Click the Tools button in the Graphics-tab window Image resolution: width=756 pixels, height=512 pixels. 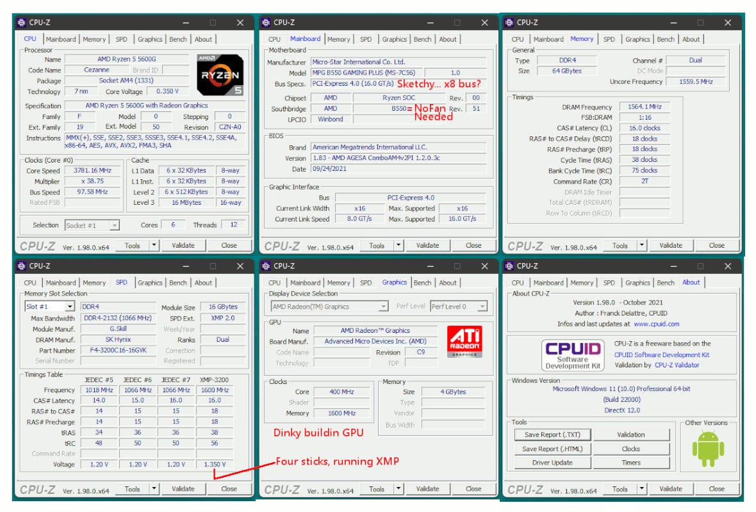point(377,489)
